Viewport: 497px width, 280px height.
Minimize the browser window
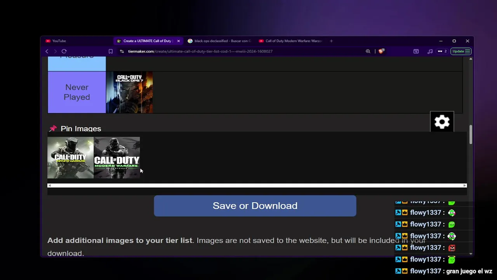tap(441, 41)
